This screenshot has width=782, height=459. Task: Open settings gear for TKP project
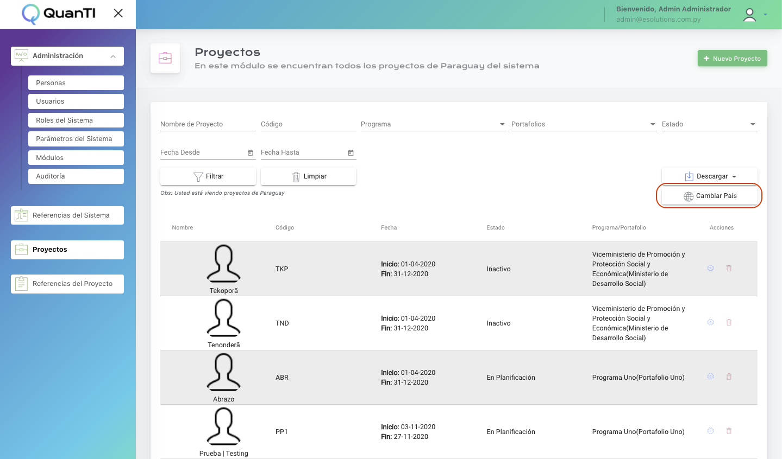tap(710, 268)
